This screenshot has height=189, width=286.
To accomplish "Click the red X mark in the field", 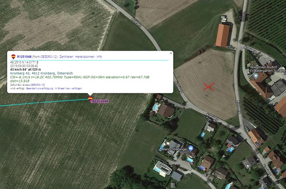I will 209,86.
